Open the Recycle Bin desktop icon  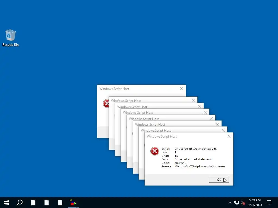coord(11,38)
